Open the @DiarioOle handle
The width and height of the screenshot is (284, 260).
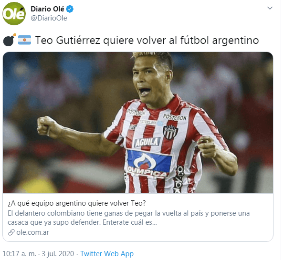(49, 18)
